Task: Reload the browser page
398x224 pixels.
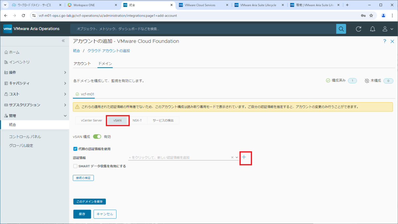Action: click(x=23, y=15)
